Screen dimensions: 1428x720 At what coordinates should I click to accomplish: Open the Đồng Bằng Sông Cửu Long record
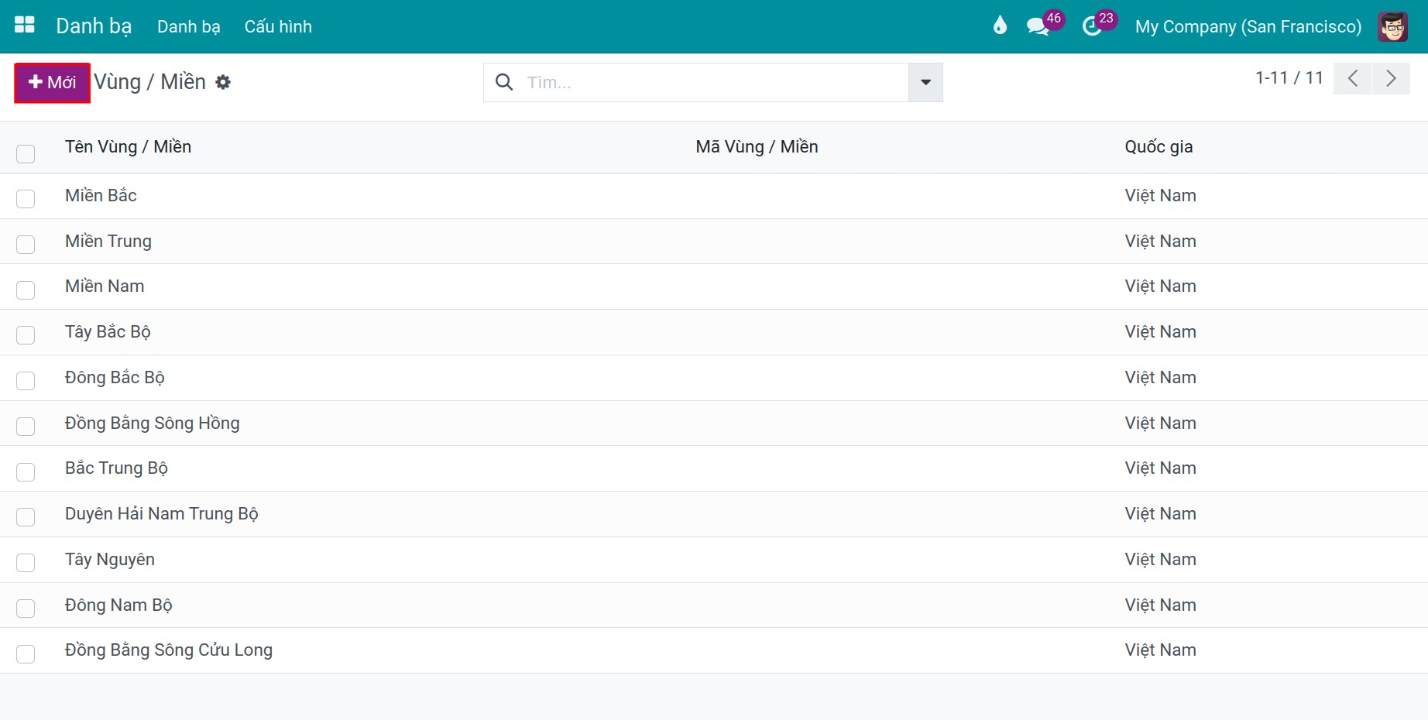coord(169,650)
